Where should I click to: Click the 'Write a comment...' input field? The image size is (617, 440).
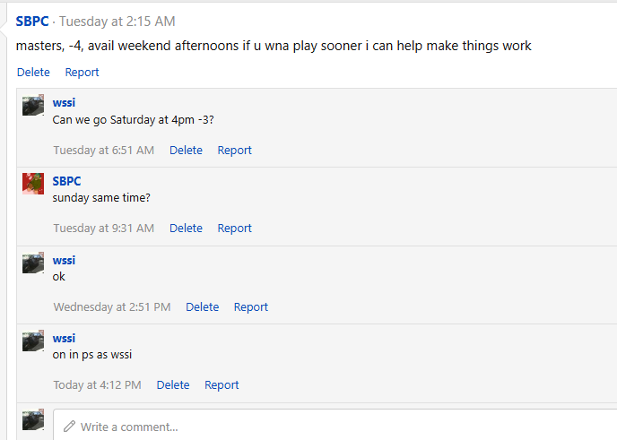(x=341, y=427)
